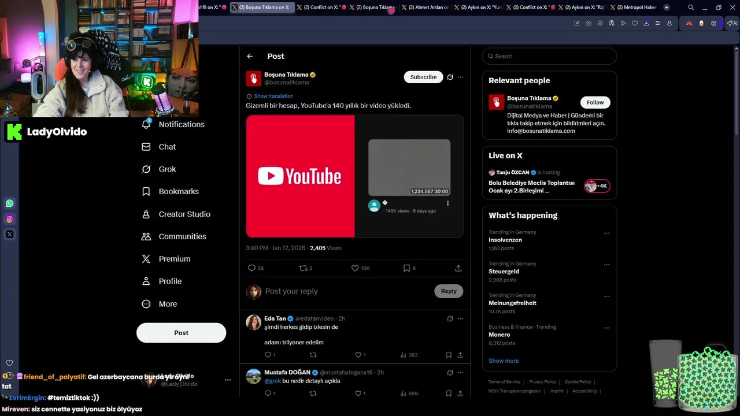The height and width of the screenshot is (416, 740).
Task: Click Grok icon on Mustafa DOĞAN's reply
Action: click(450, 373)
